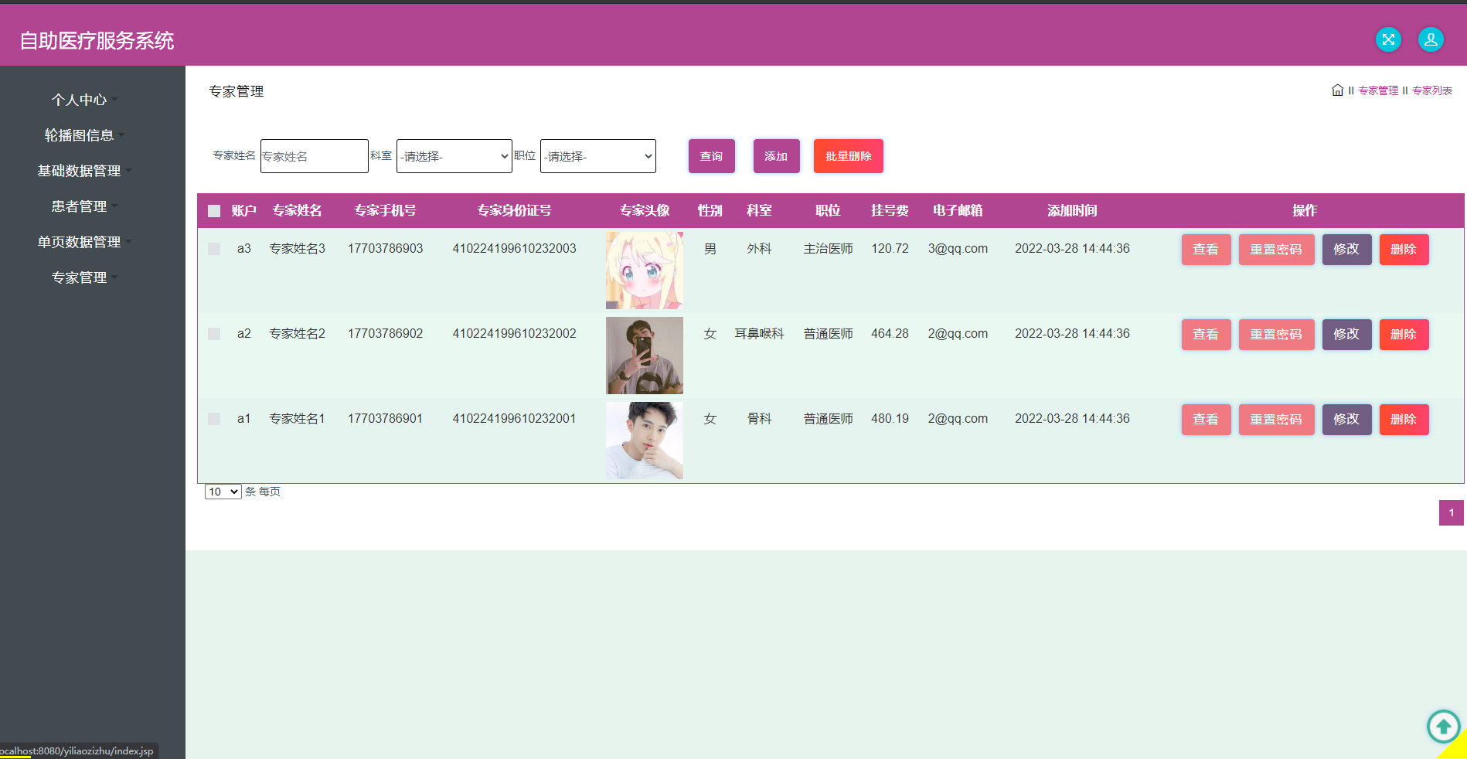This screenshot has height=759, width=1467.
Task: Click 修改 for expert 专家姓名1
Action: (1346, 419)
